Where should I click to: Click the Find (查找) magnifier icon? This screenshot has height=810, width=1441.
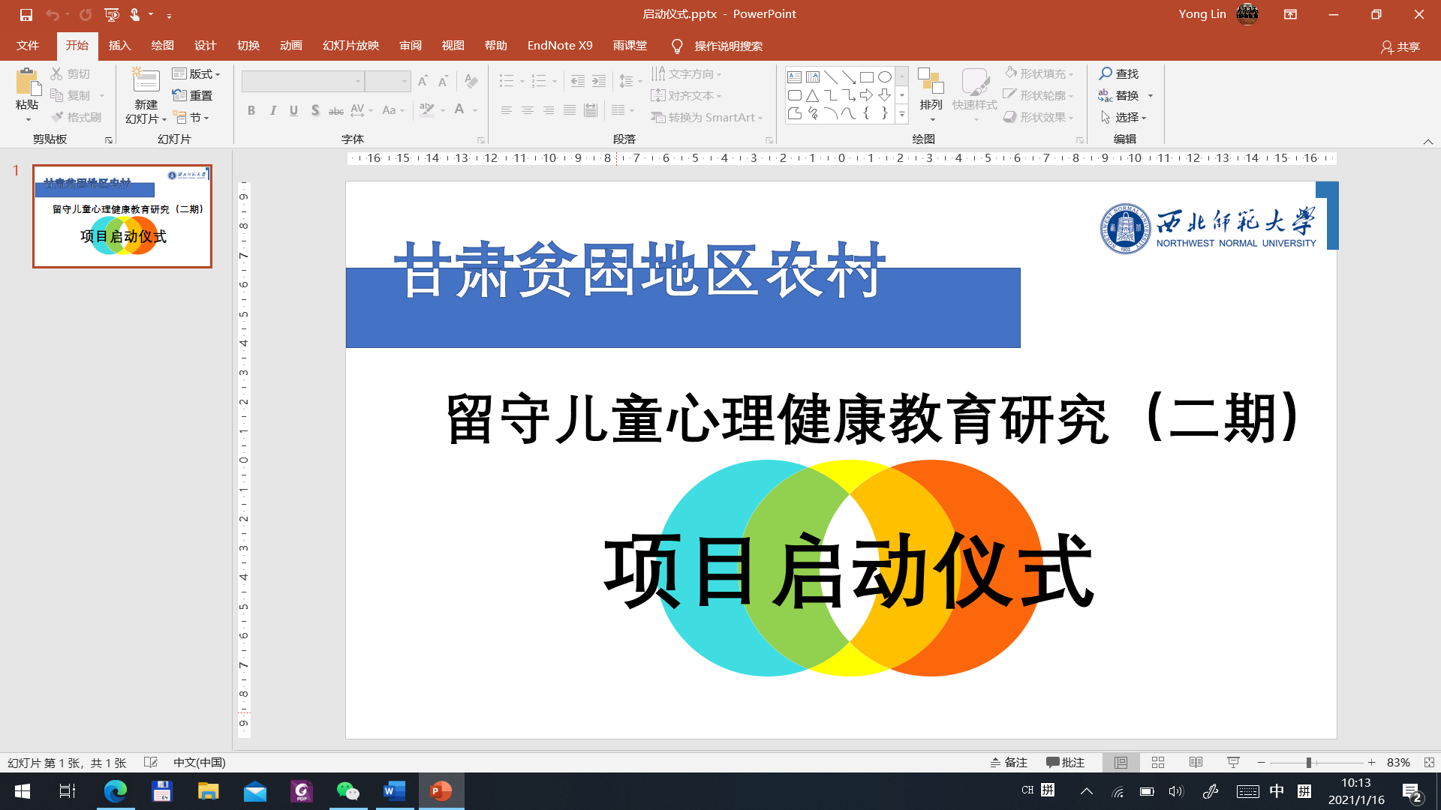click(1106, 73)
